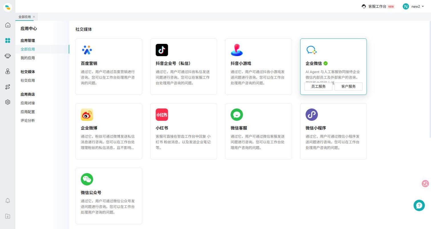Select the application center grid icon
This screenshot has height=229, width=431.
point(8,40)
